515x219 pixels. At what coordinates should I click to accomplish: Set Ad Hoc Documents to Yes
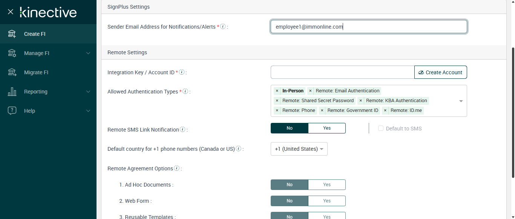point(326,185)
